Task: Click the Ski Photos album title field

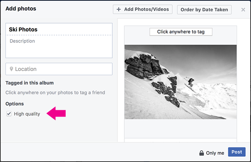Action: tap(59, 29)
